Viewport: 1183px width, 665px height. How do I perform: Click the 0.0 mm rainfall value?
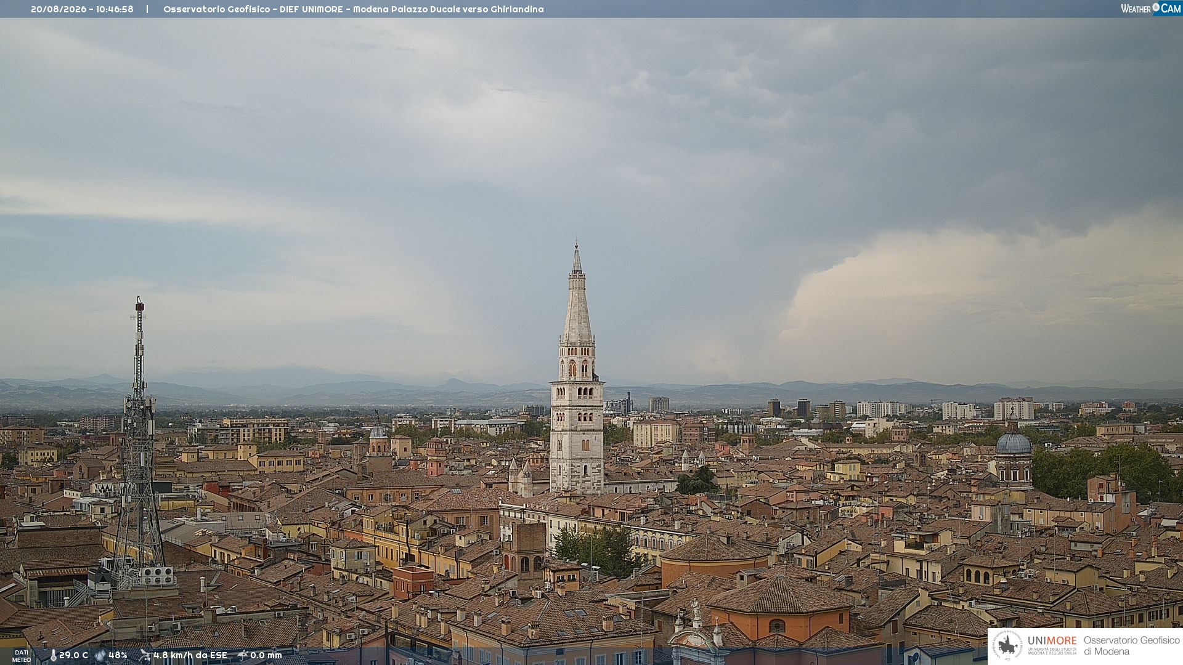266,655
